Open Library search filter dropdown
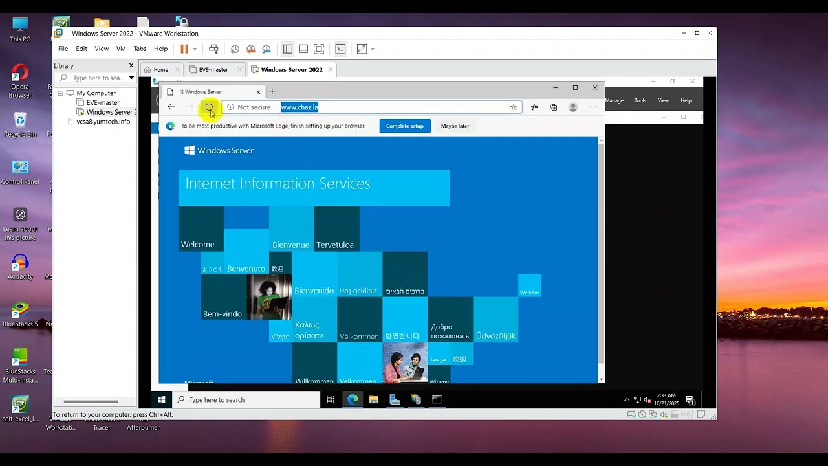Viewport: 828px width, 466px height. coord(131,78)
